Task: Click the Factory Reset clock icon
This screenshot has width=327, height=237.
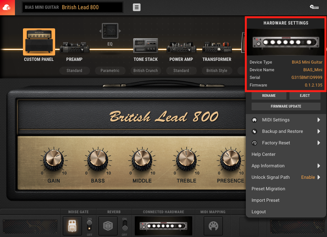Action: click(x=254, y=143)
